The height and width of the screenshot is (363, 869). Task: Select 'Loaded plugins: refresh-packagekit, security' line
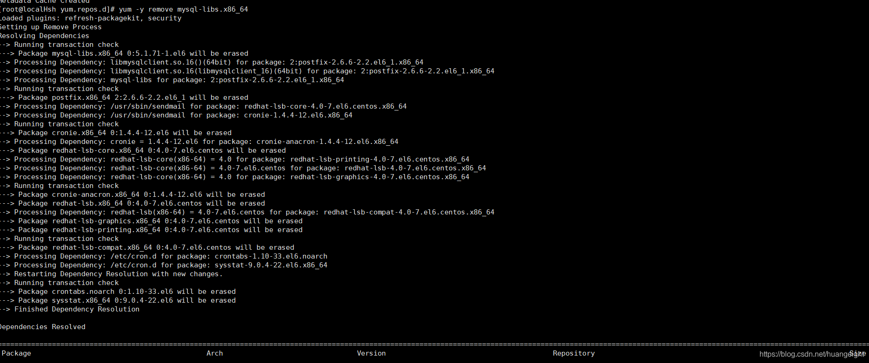click(90, 18)
